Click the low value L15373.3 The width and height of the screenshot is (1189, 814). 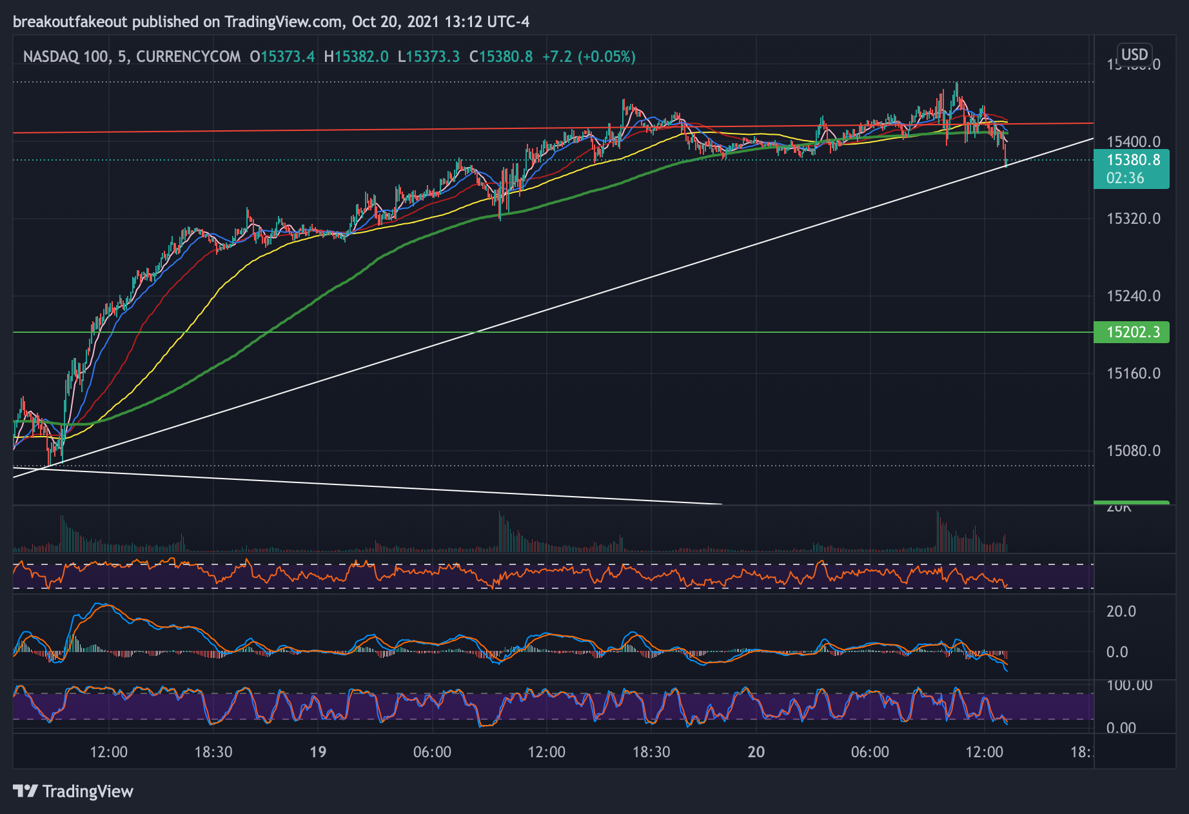point(429,57)
